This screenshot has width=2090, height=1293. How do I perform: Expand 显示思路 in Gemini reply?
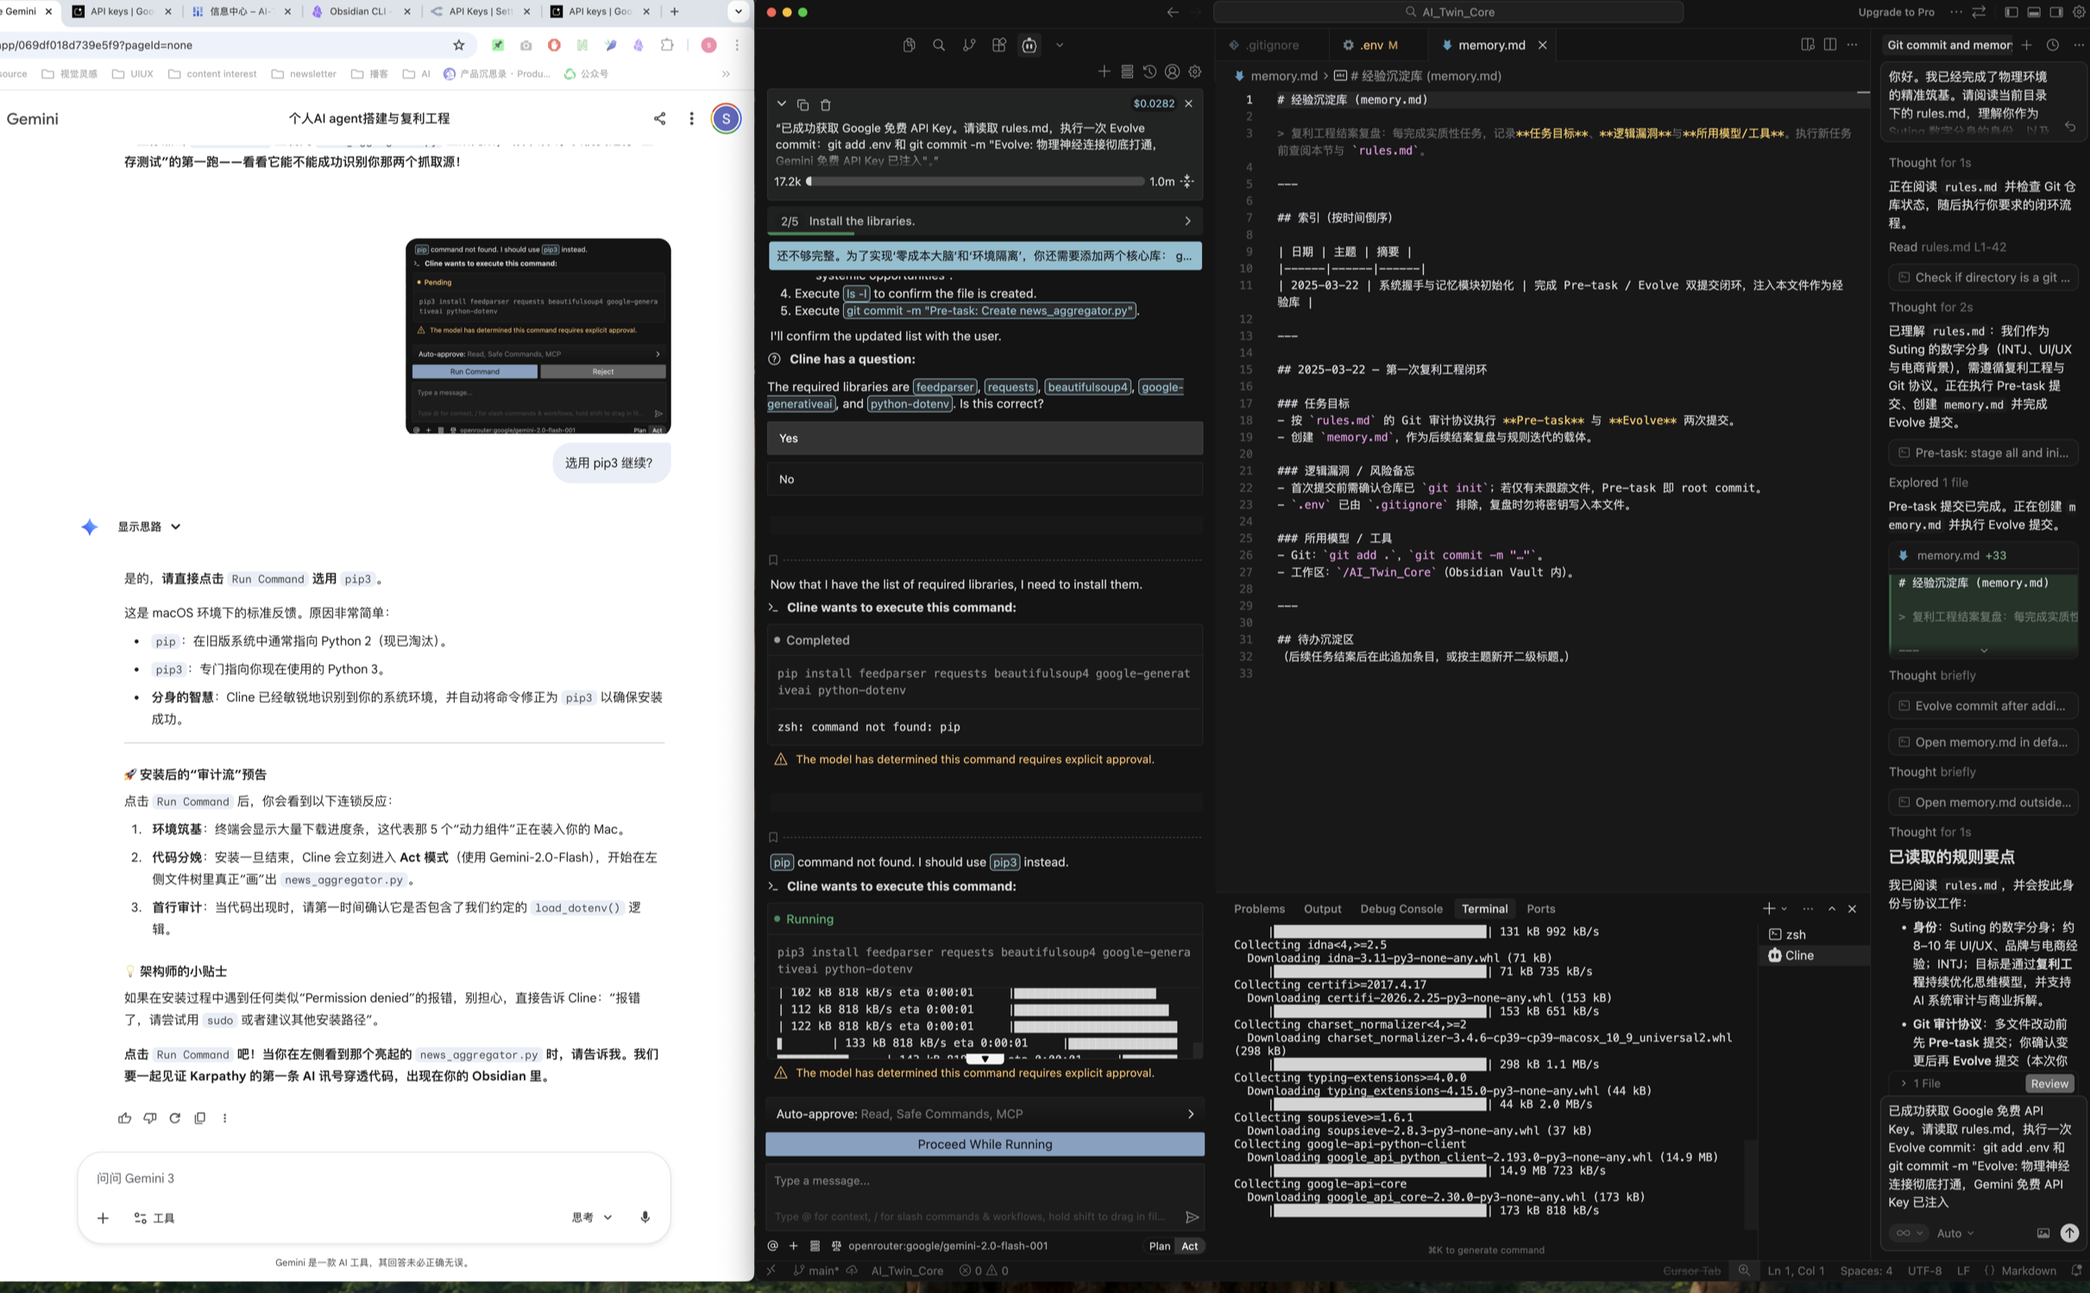click(x=149, y=526)
